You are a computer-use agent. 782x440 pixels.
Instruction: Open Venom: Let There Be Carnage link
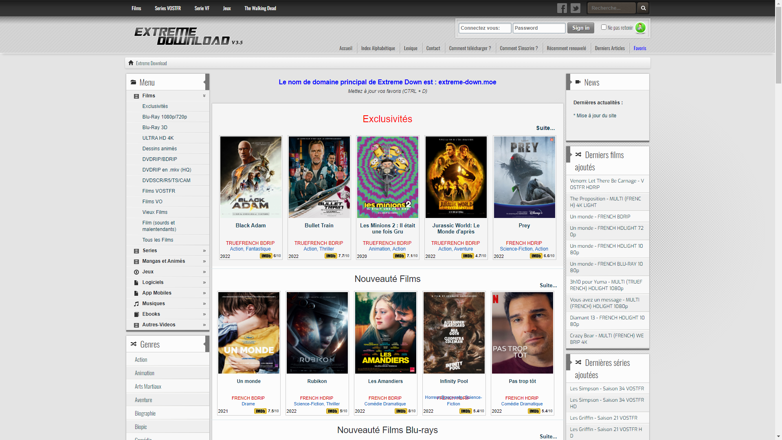607,184
